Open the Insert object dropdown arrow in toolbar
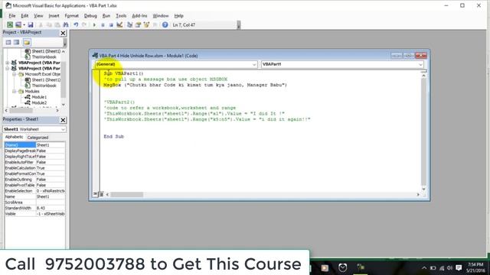Image resolution: width=490 pixels, height=275 pixels. (24, 24)
